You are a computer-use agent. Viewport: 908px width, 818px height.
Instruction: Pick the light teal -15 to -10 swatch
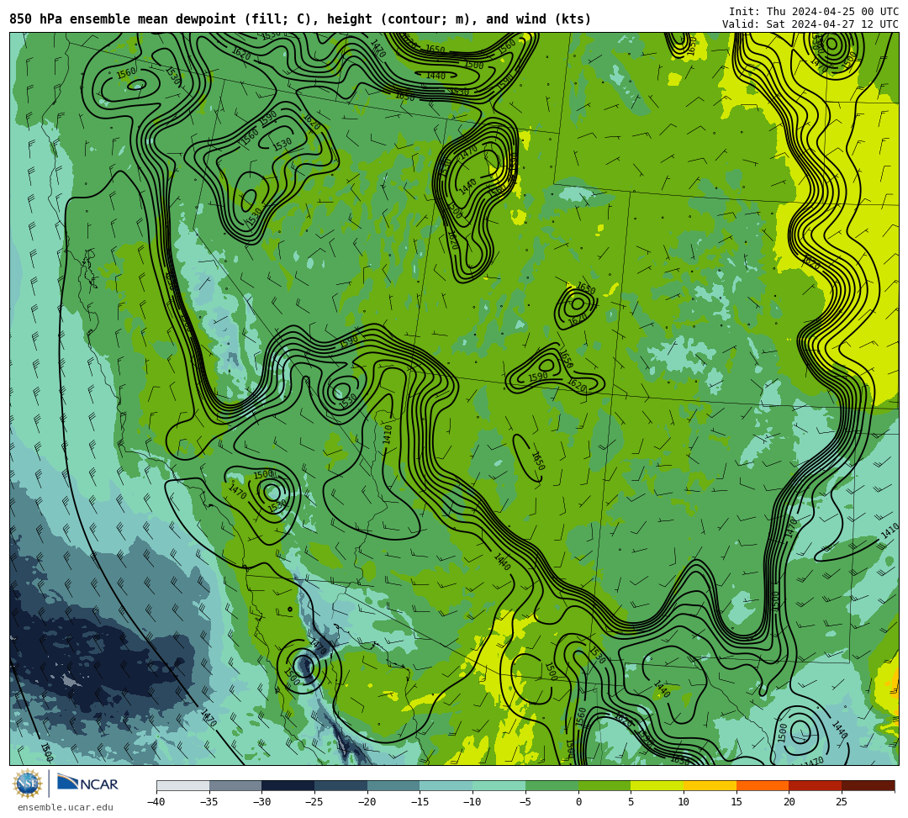446,785
